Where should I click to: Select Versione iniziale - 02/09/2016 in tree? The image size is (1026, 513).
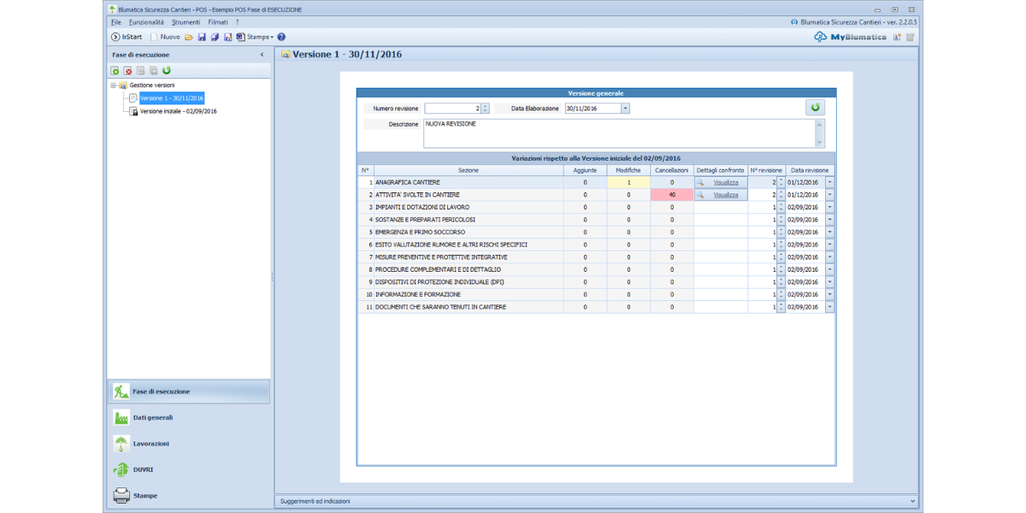click(x=178, y=111)
